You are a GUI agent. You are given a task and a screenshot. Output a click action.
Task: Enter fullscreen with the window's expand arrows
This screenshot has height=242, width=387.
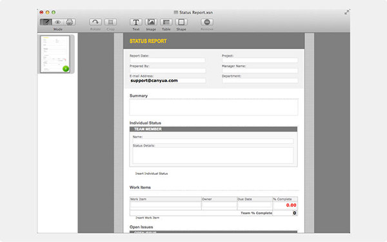(346, 12)
